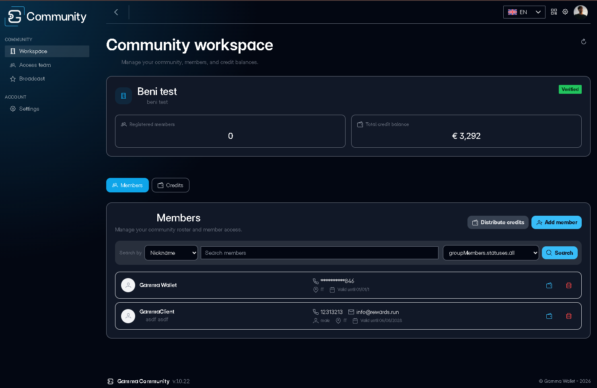597x388 pixels.
Task: Open Broadcast in sidebar
Action: click(47, 78)
